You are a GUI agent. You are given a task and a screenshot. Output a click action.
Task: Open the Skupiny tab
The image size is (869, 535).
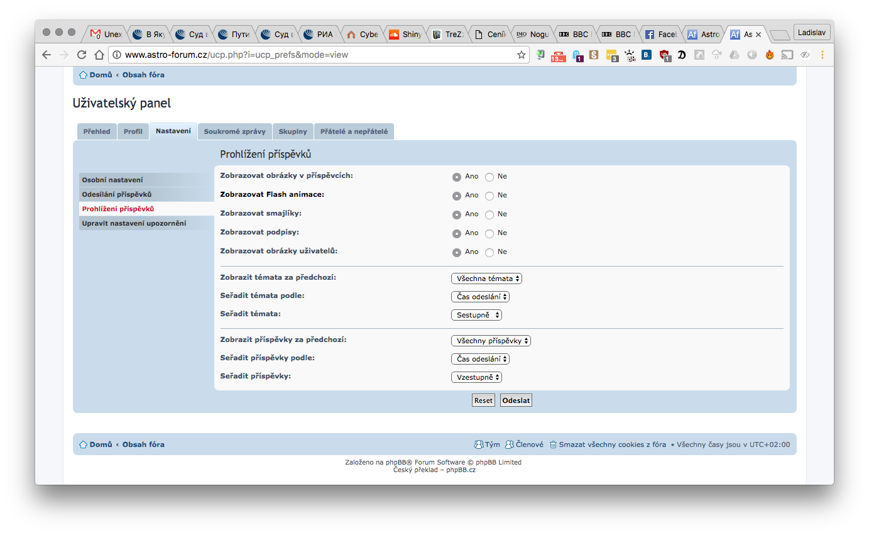[293, 131]
